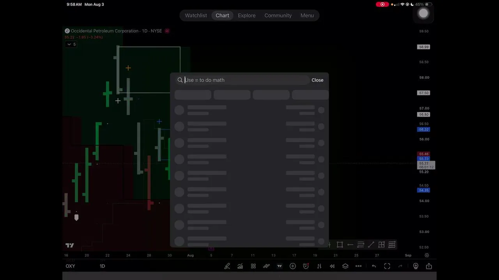Tap the white plus marker on chart

click(x=118, y=101)
